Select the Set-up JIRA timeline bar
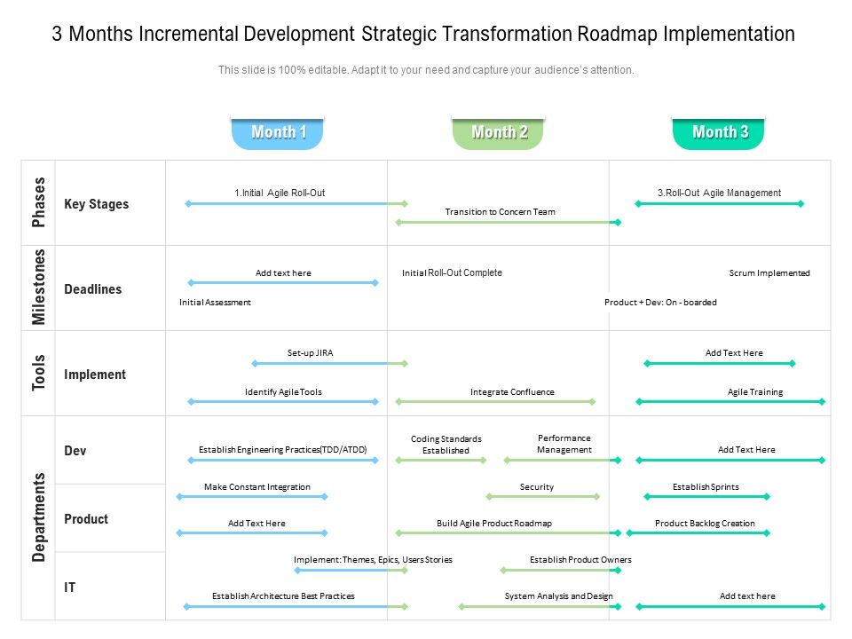This screenshot has width=852, height=639. pyautogui.click(x=330, y=363)
